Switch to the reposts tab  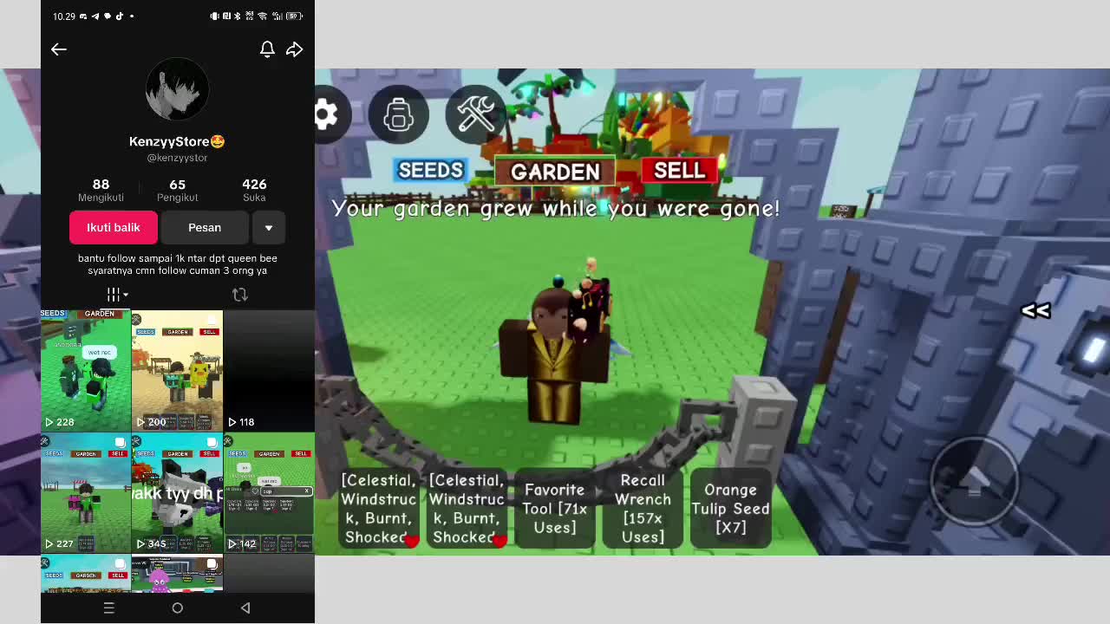coord(240,295)
